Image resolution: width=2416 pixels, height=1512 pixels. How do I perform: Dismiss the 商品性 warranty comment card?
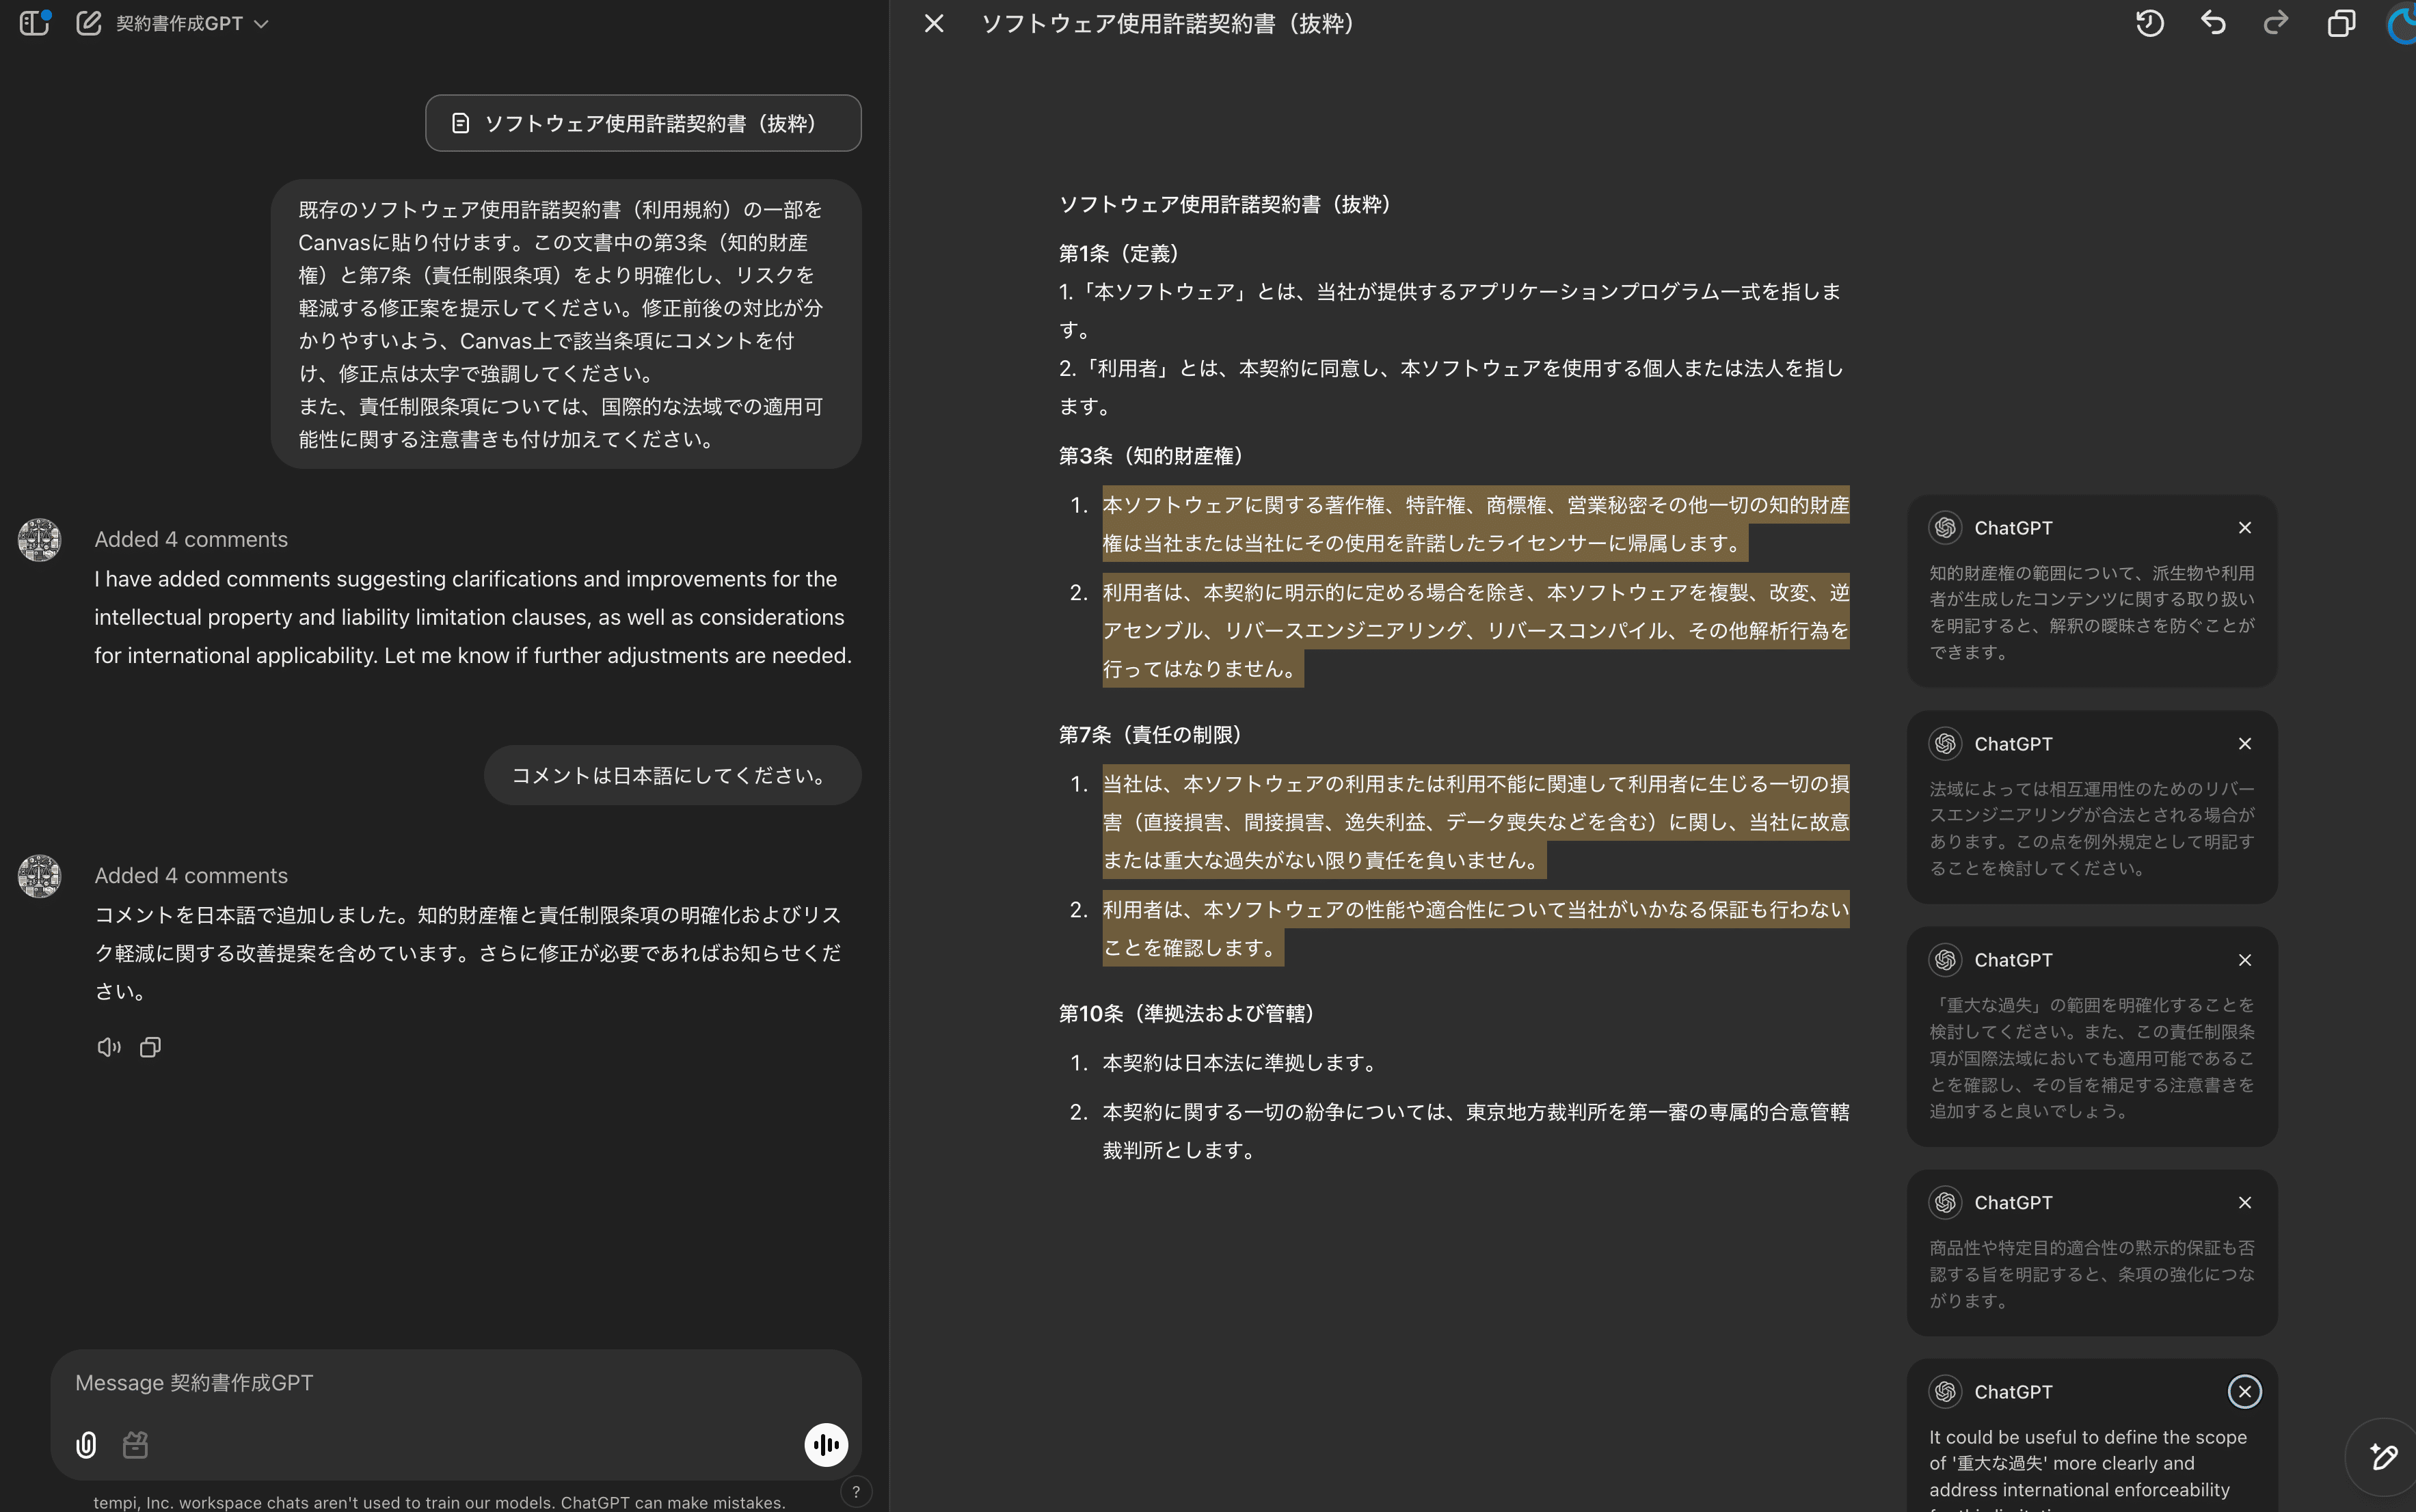tap(2244, 1203)
